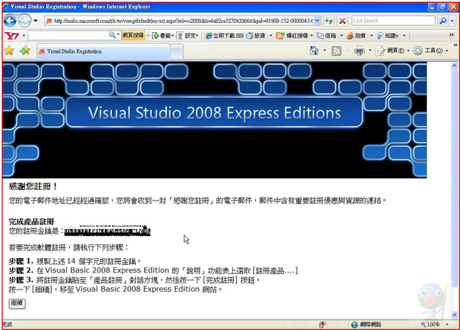Viewport: 460px width, 330px height.
Task: Click the Print printer icon
Action: 359,51
